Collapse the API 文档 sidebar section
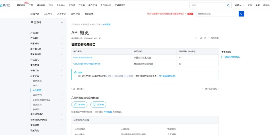The height and width of the screenshot is (135, 271). (62, 76)
